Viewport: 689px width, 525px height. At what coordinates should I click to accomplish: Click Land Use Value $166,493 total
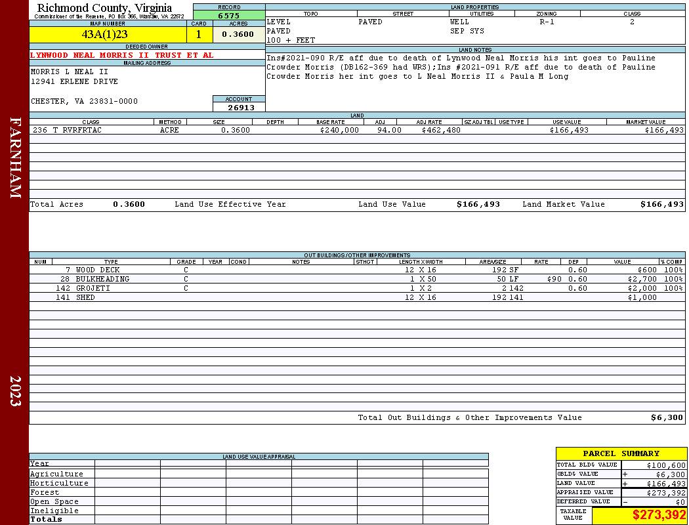[x=478, y=204]
